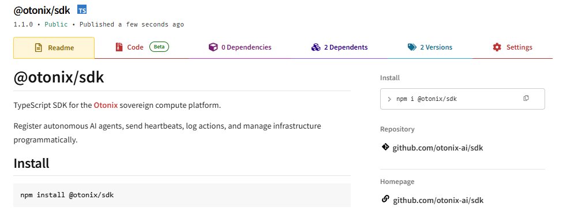Click the TypeScript TS badge icon
This screenshot has width=563, height=218.
[82, 10]
